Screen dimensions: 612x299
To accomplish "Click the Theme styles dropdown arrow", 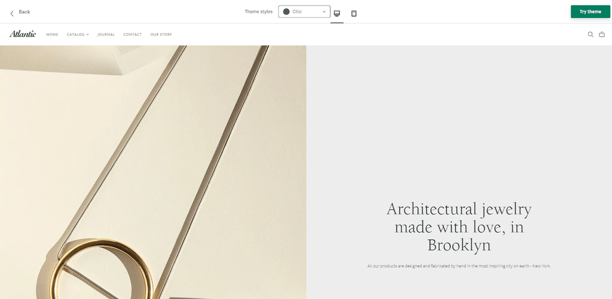I will pos(324,12).
